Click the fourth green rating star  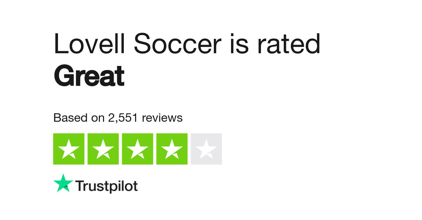[x=172, y=149]
